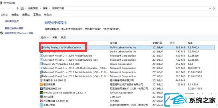Viewport: 218px width, 108px height.
Task: Click the 61.2 MB size cell
Action: (180, 64)
